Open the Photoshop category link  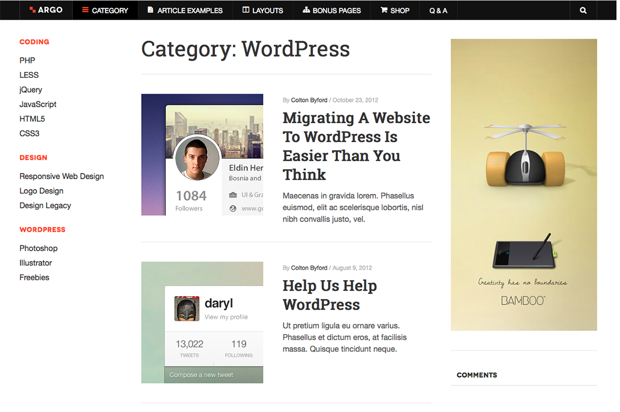38,248
